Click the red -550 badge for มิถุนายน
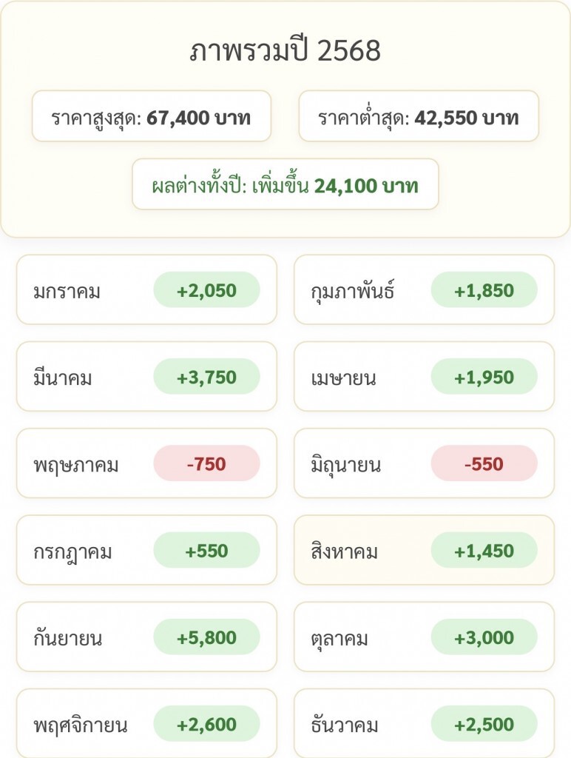The height and width of the screenshot is (758, 571). pos(484,464)
